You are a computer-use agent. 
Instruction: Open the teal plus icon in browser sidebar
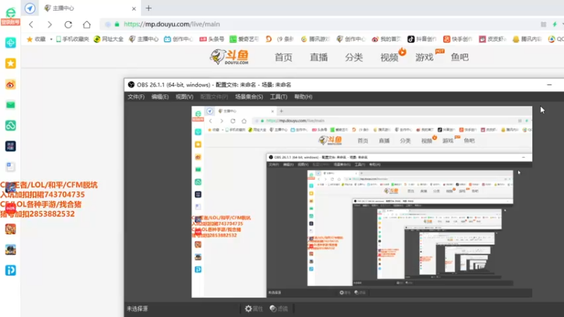[11, 43]
